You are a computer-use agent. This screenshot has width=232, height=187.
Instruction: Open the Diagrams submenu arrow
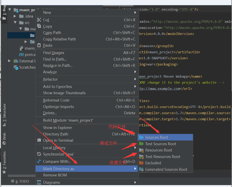[x=135, y=182]
